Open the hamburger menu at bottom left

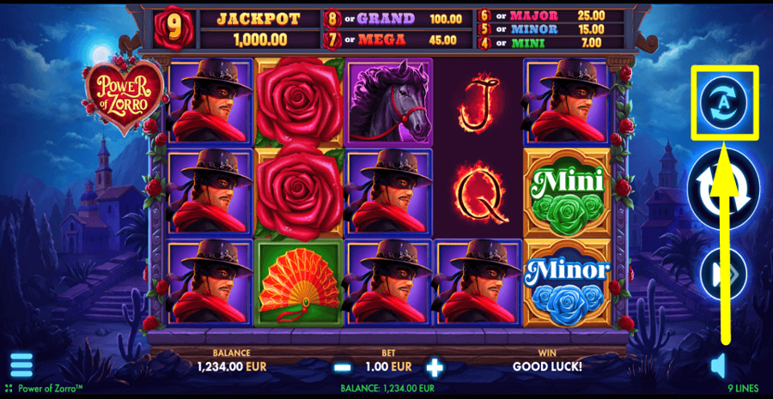21,365
